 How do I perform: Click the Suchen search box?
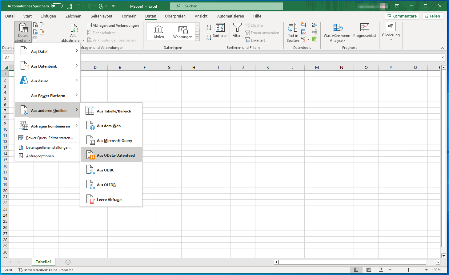pyautogui.click(x=226, y=6)
